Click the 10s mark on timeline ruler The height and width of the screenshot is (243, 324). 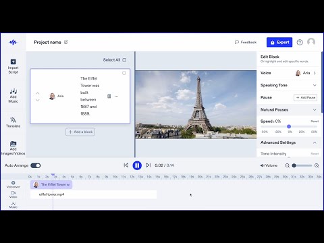[x=115, y=177]
